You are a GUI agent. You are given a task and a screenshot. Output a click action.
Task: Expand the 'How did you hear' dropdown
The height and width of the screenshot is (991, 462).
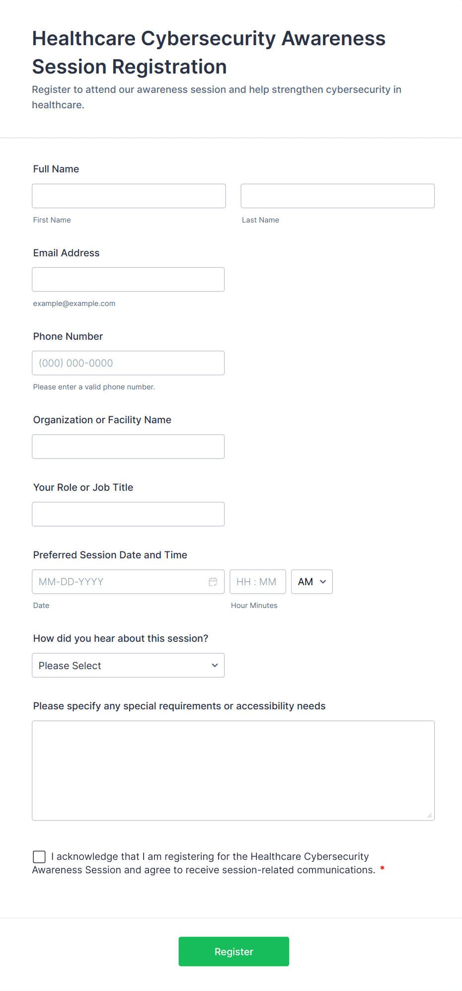point(128,666)
